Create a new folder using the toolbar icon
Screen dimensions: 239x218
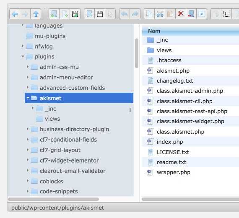(54, 14)
